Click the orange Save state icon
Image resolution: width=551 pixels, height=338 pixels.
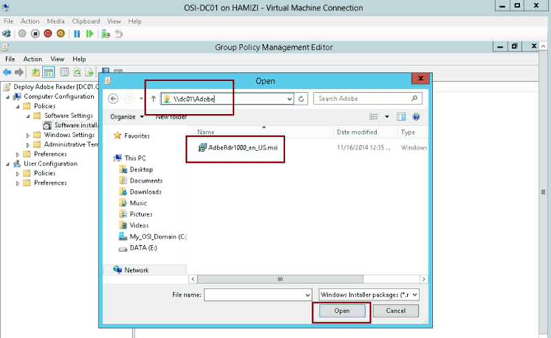[61, 34]
